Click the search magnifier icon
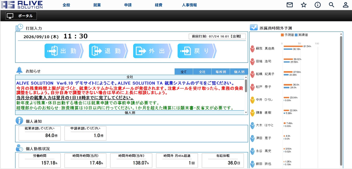 [x=332, y=5]
